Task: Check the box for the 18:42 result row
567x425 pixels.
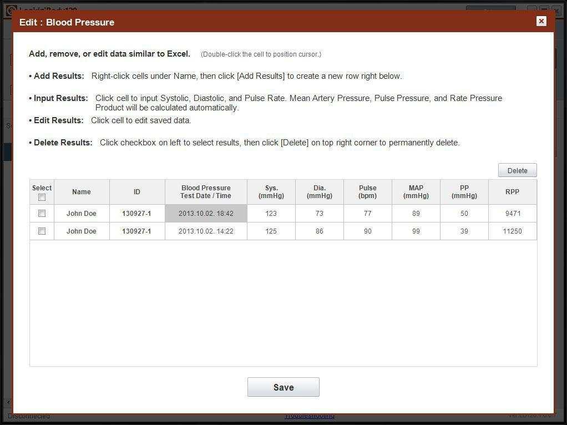Action: (42, 214)
